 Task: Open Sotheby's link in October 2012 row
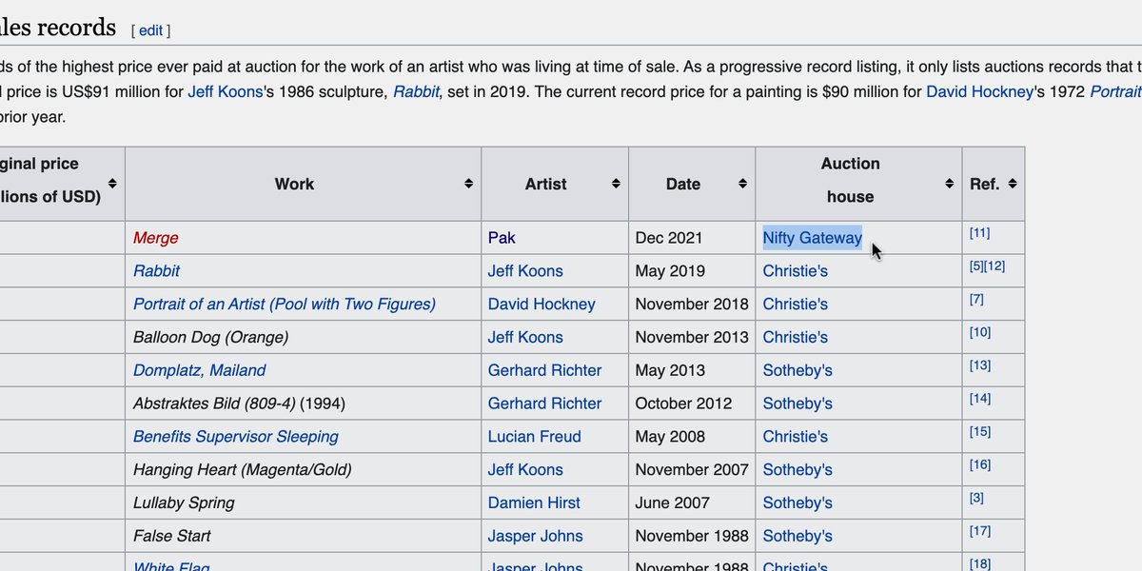797,404
